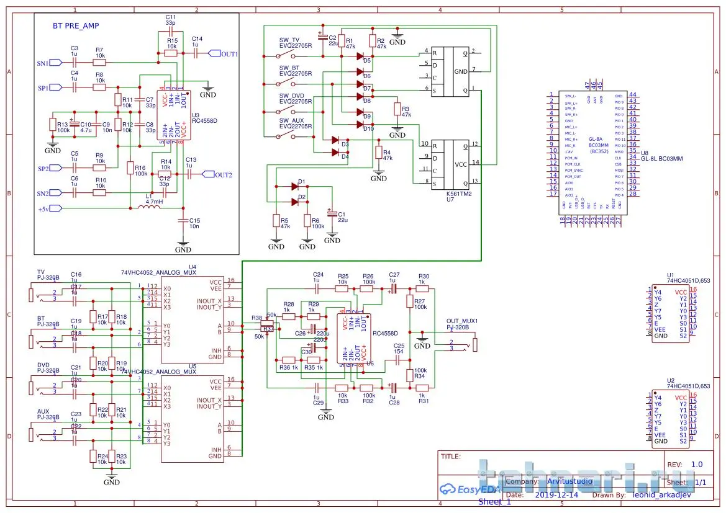This screenshot has height=513, width=726.
Task: Select the U6 RC4558D op-amp chip
Action: tap(355, 339)
